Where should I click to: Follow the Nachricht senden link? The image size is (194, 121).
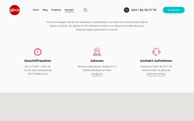[x=156, y=74]
